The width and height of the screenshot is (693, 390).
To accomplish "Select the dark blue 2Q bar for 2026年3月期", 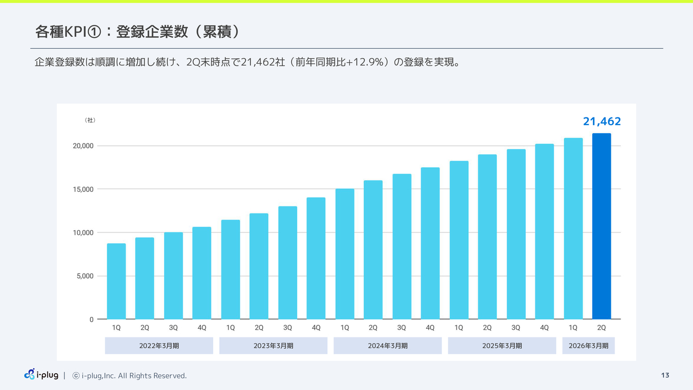I will 601,226.
